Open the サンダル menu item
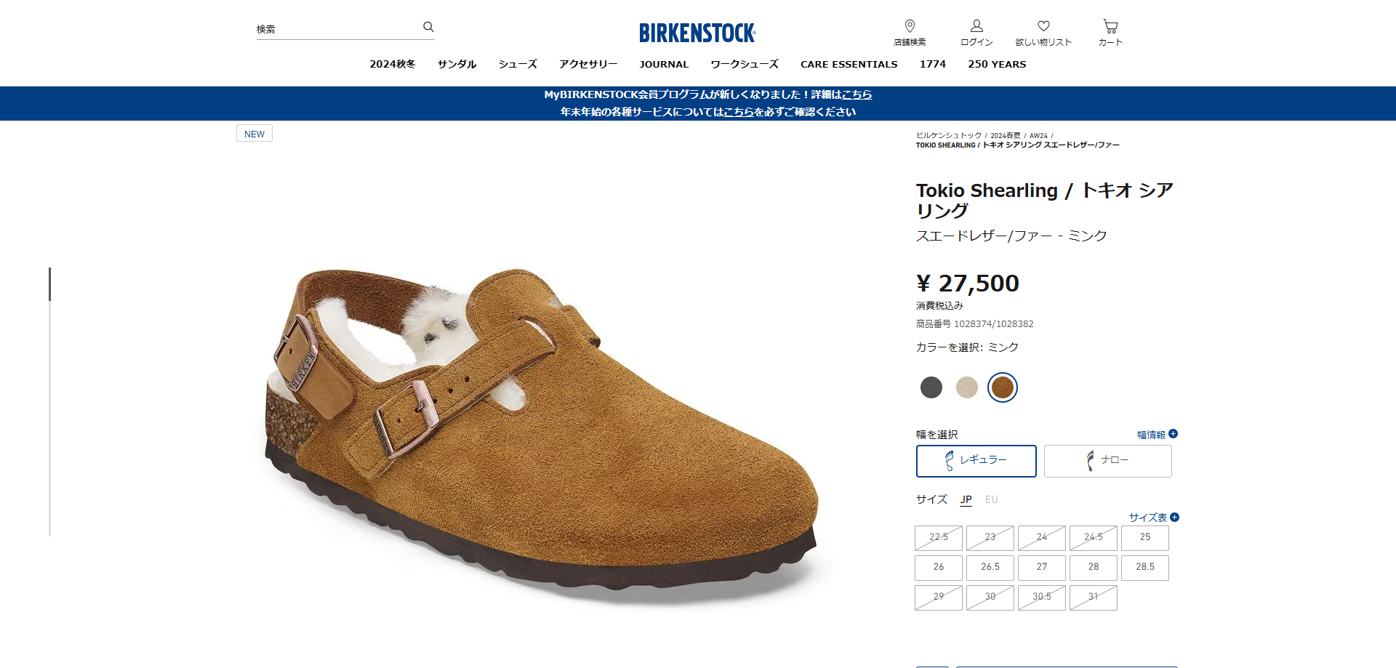The image size is (1396, 668). (x=456, y=64)
